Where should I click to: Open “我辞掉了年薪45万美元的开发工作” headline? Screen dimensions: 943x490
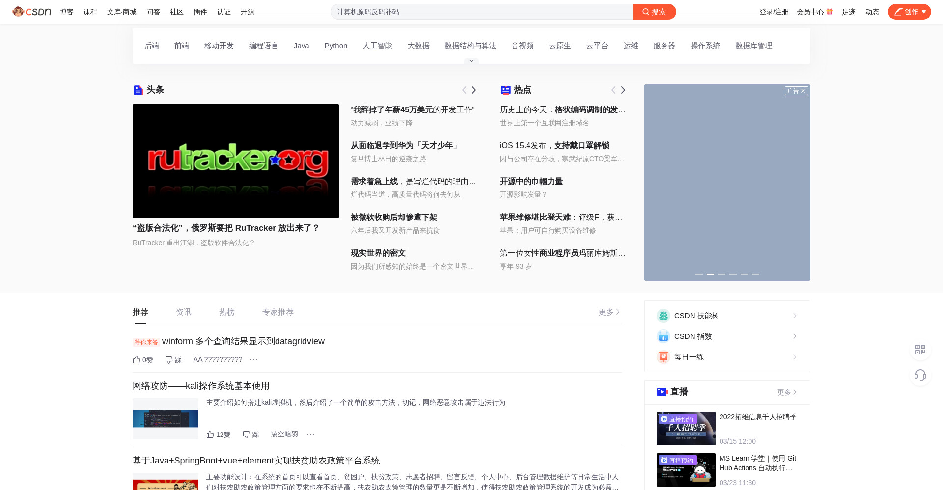click(x=413, y=110)
